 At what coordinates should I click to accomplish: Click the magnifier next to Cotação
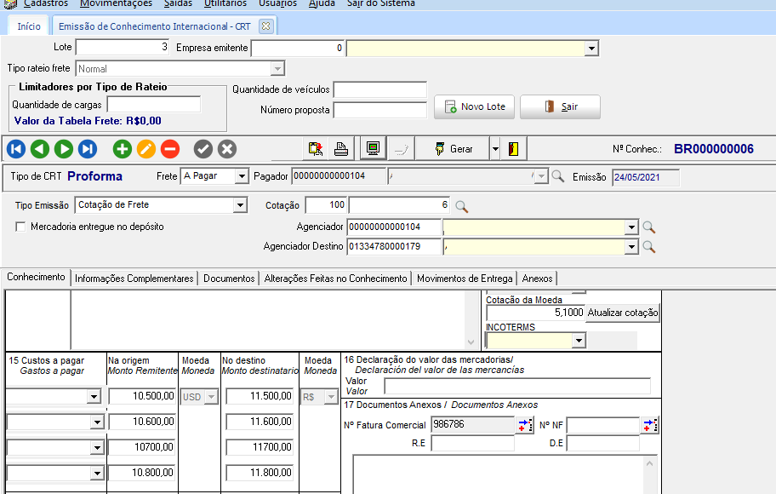coord(461,206)
